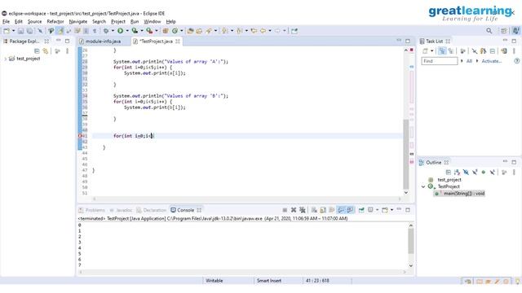The height and width of the screenshot is (293, 522).
Task: Click the Writable status bar entry
Action: (215, 281)
